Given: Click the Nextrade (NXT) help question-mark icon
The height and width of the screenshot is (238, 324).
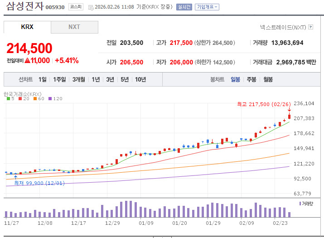Looking at the screenshot, I should (x=310, y=27).
